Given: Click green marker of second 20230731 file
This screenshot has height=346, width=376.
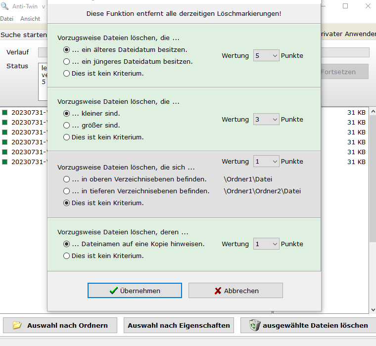Looking at the screenshot, I should pyautogui.click(x=5, y=122).
